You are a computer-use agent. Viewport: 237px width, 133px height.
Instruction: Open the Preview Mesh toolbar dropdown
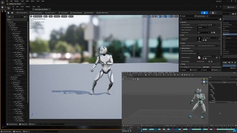coord(22,13)
